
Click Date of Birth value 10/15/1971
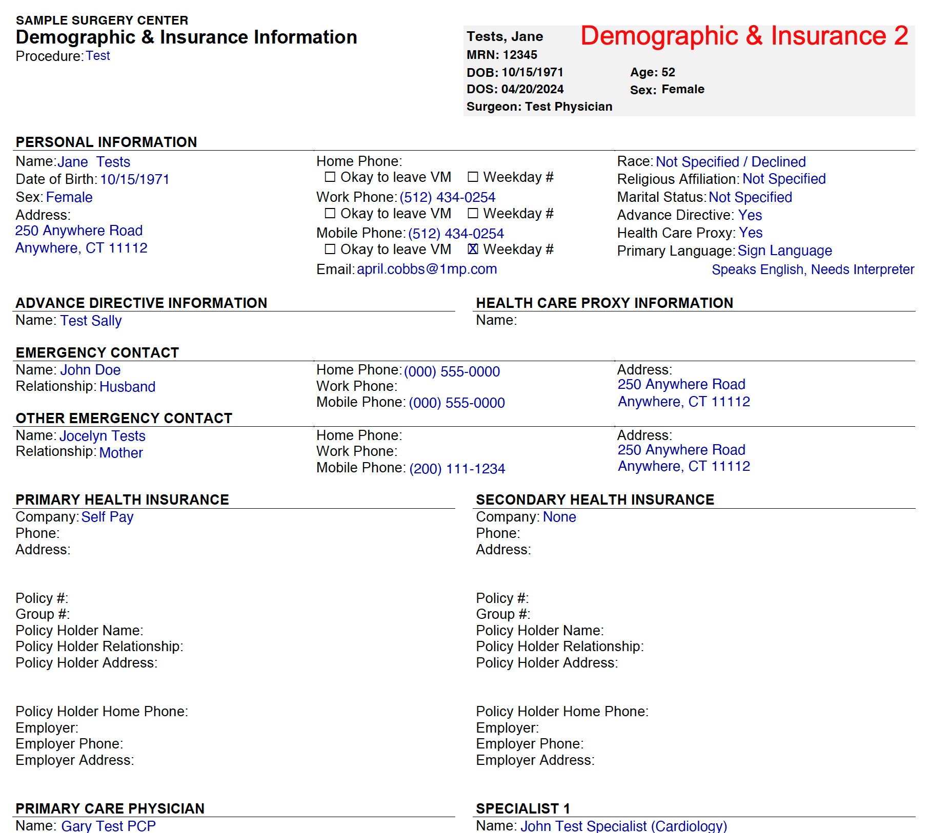point(135,179)
